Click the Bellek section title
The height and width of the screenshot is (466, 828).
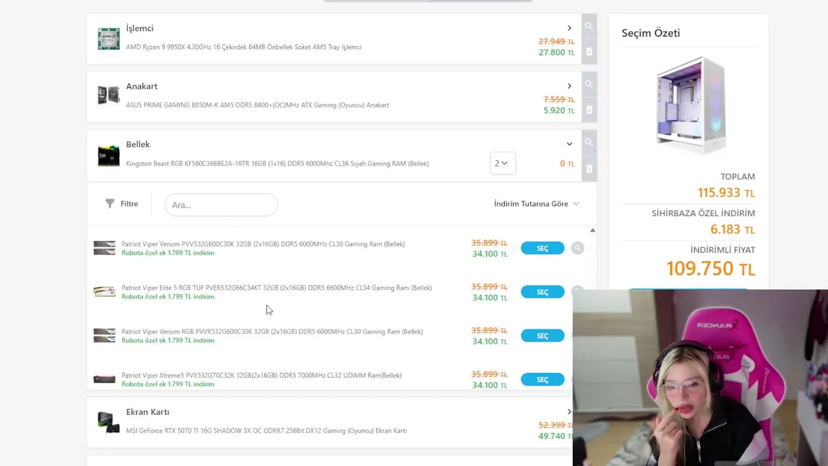click(138, 144)
